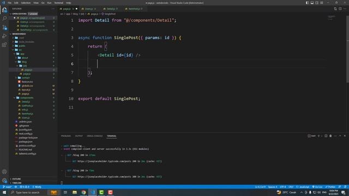Open the Terminal menu
The height and width of the screenshot is (196, 349).
click(x=58, y=3)
